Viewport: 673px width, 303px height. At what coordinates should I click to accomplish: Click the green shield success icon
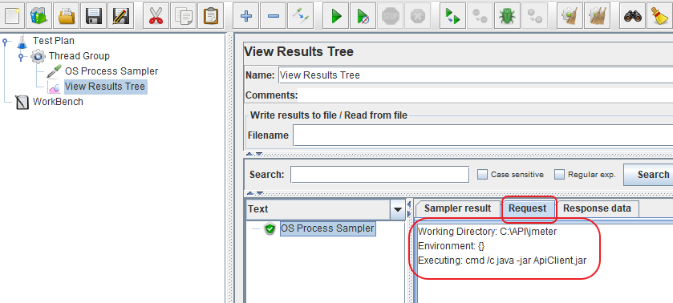click(x=270, y=228)
